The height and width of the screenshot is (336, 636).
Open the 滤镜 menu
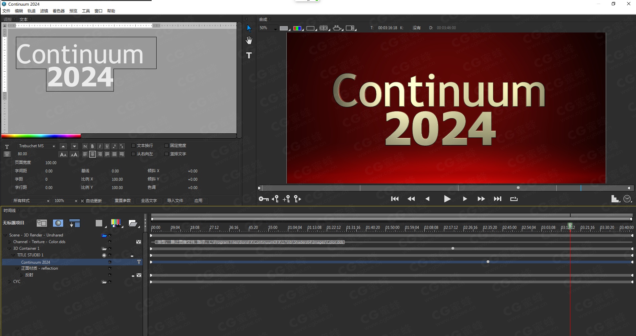(44, 11)
